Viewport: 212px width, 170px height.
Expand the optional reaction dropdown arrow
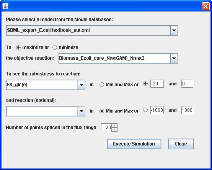82,111
